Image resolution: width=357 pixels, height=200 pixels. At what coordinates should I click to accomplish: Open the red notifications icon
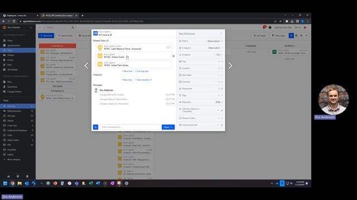point(264,27)
